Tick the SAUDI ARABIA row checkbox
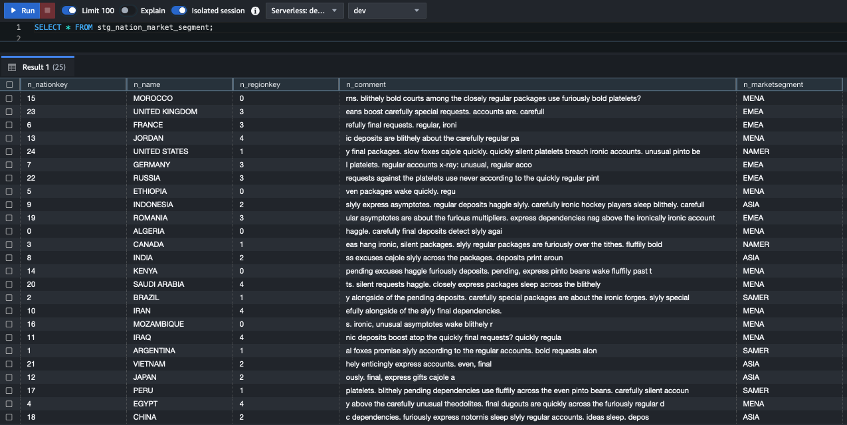The height and width of the screenshot is (425, 847). pos(9,284)
